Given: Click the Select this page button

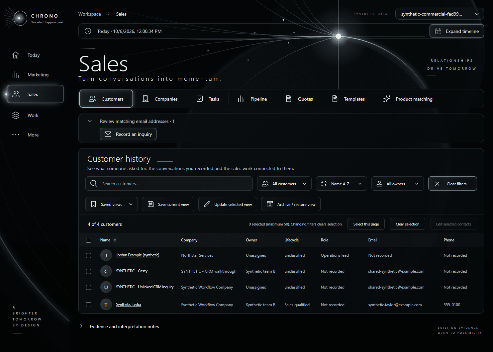Looking at the screenshot, I should coord(366,224).
